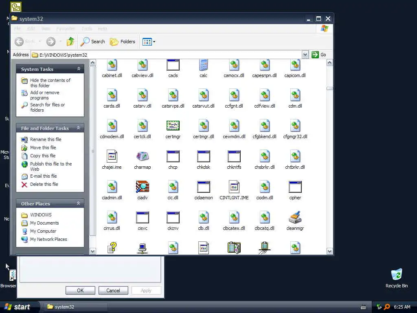Open WINDOWS folder in Other Places
Screen dimensions: 417x313
(x=41, y=215)
